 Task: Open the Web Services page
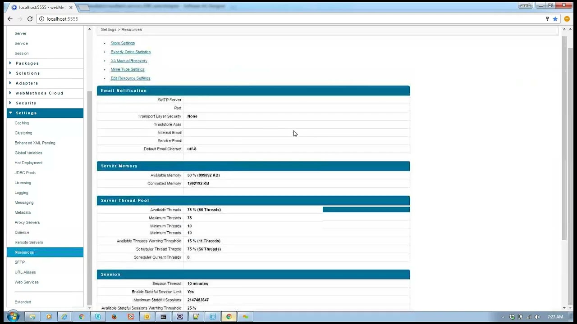point(27,282)
